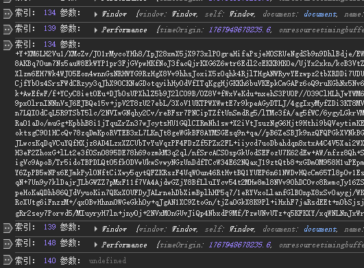Click the string line starting 'gRr2sey7Porvd5'
The height and width of the screenshot is (268, 364).
point(189,213)
